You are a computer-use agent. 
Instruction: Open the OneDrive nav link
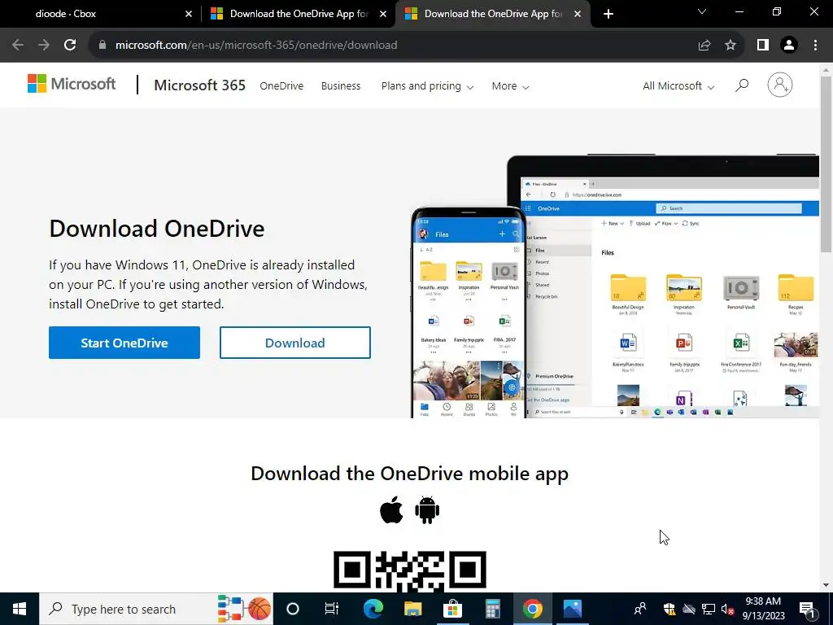tap(281, 86)
